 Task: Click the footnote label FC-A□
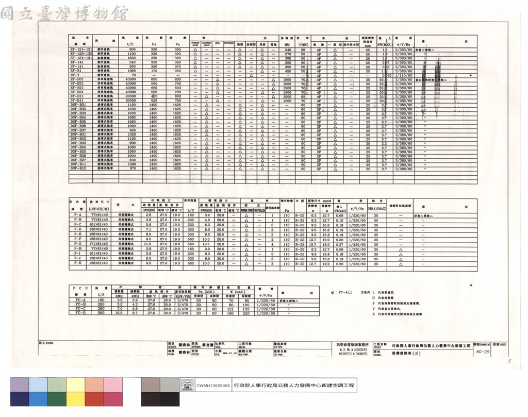click(x=345, y=292)
